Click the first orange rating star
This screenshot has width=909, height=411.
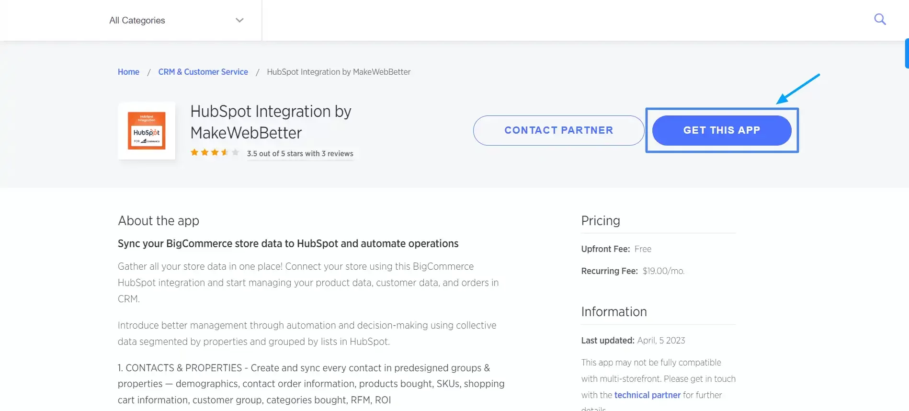click(x=194, y=152)
